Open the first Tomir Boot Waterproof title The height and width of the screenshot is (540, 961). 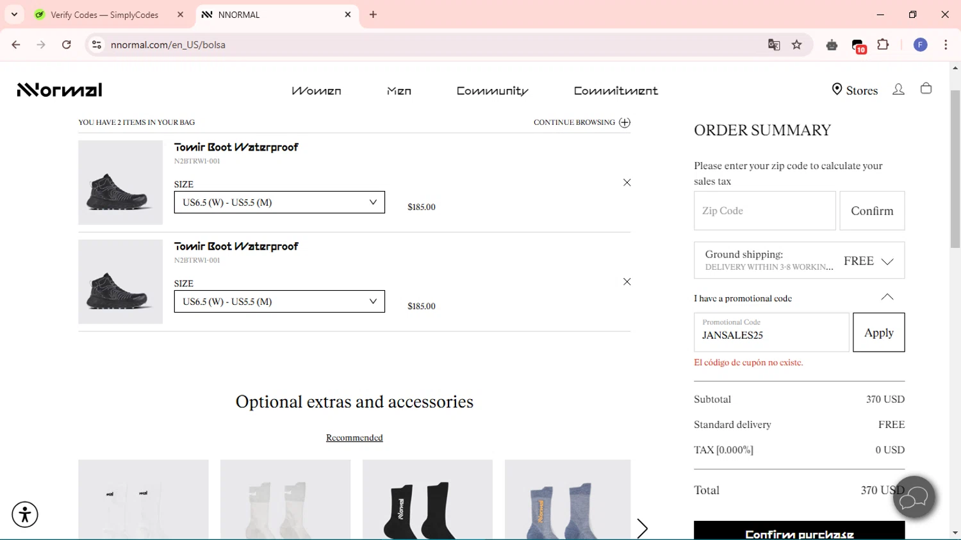pos(236,147)
